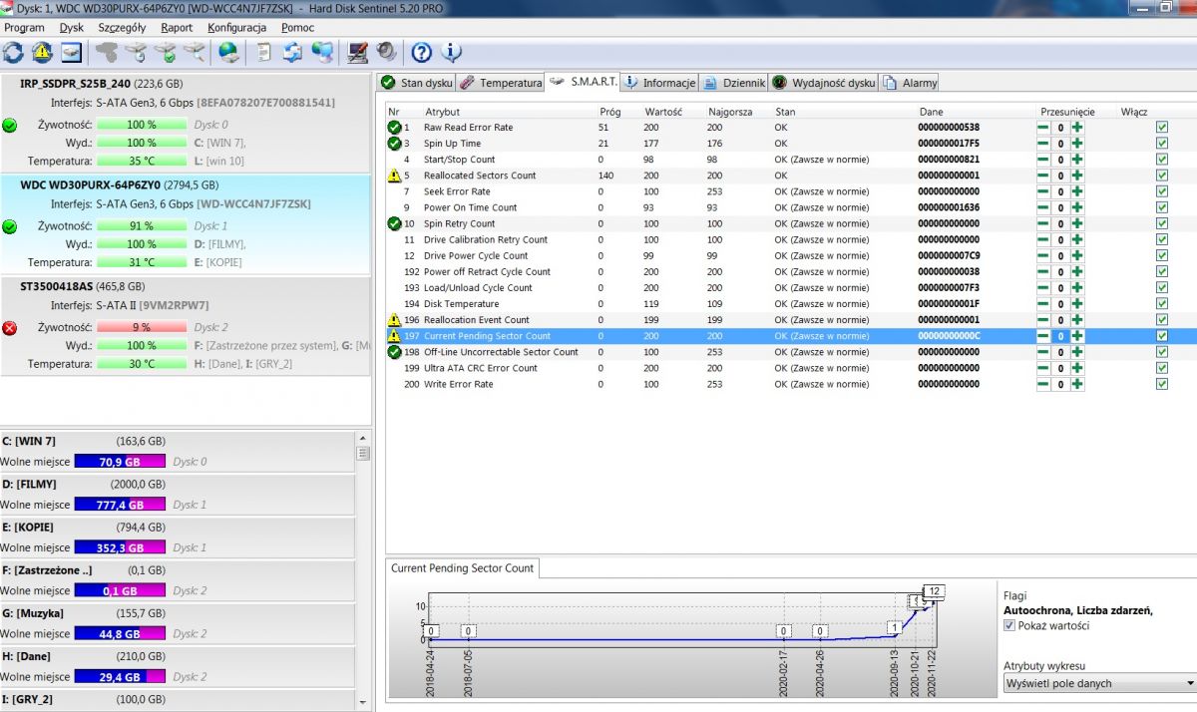Click warning icon beside Reallocation Event Count
Screen dimensions: 1197x712
(394, 320)
